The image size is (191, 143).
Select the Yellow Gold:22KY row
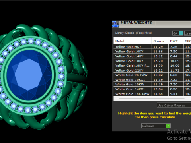point(152,70)
